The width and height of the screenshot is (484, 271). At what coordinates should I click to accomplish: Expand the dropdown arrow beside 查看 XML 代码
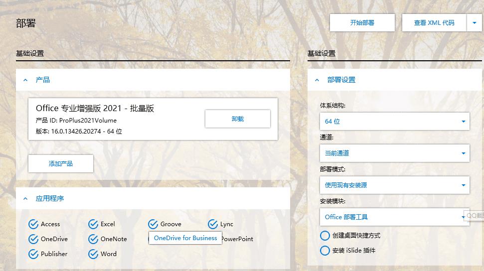tap(475, 22)
